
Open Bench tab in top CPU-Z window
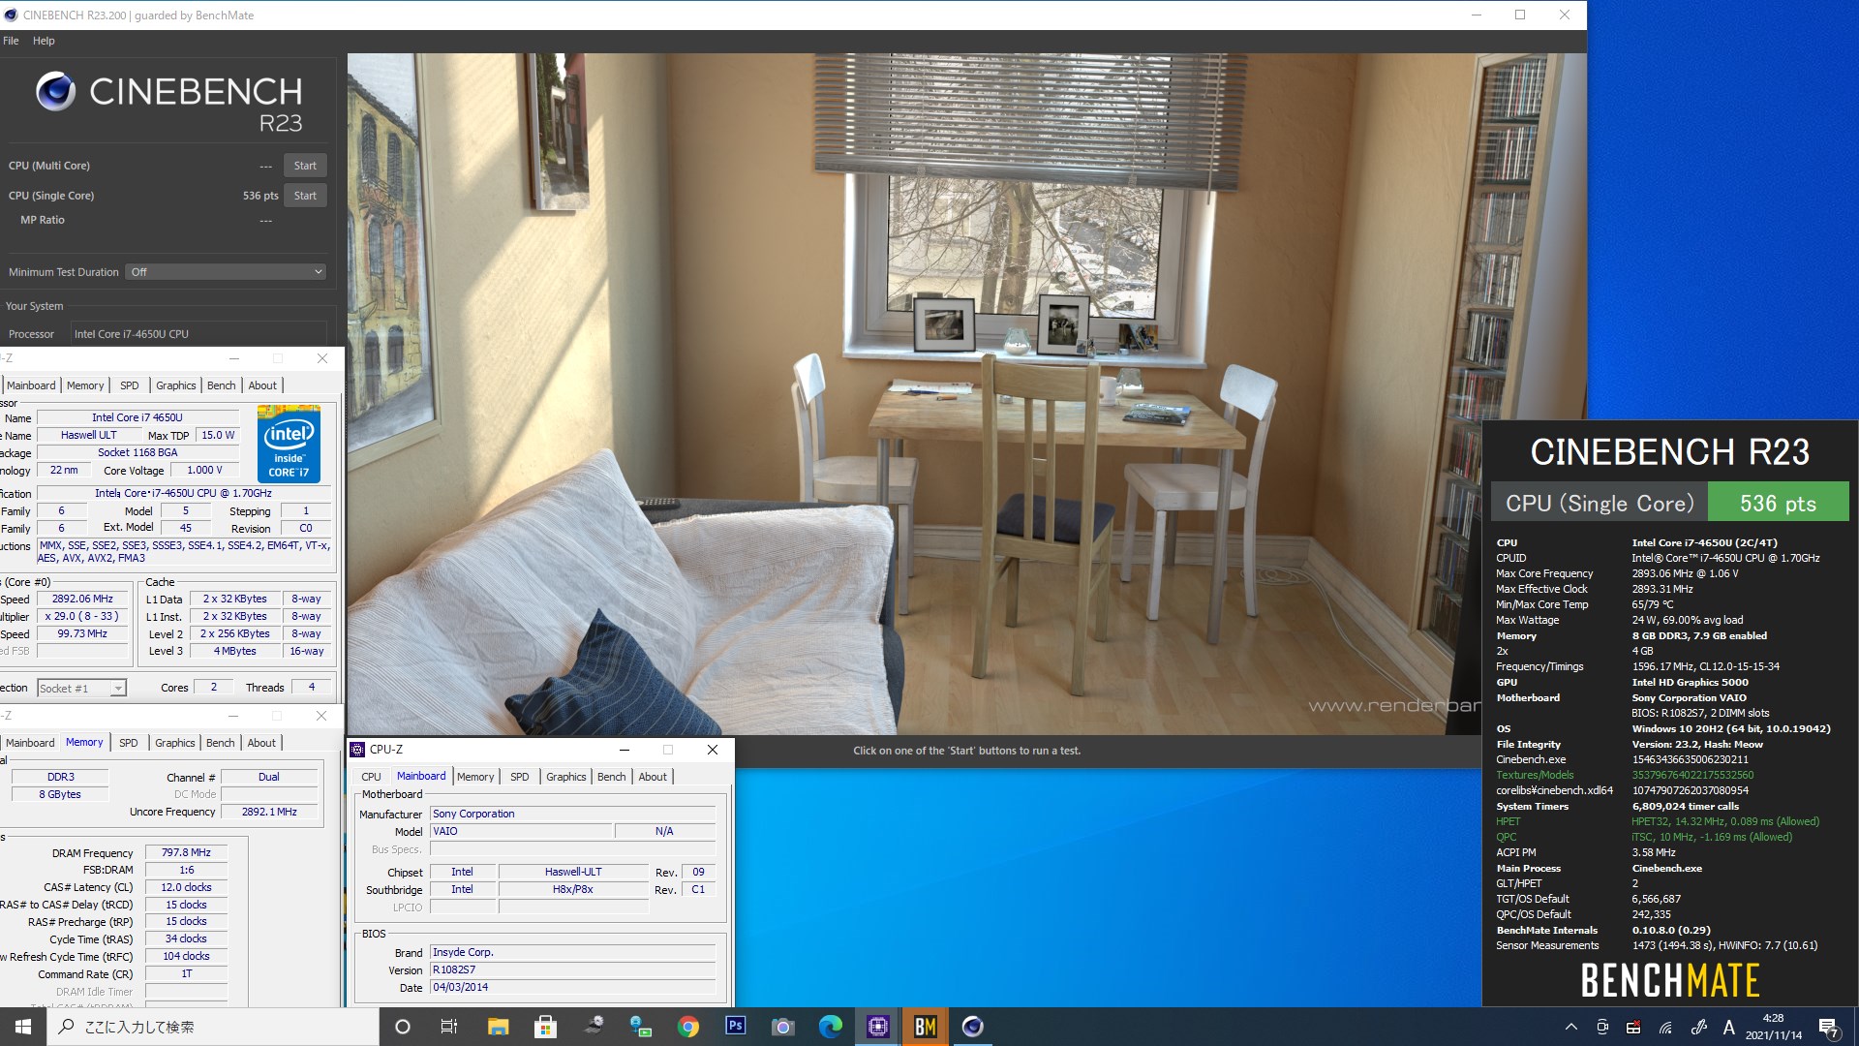(221, 385)
